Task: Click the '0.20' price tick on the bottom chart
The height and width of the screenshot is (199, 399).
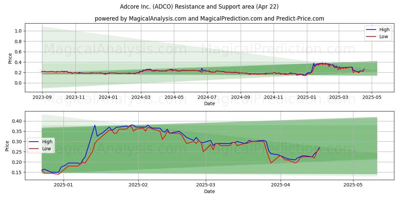Action: [x=17, y=162]
